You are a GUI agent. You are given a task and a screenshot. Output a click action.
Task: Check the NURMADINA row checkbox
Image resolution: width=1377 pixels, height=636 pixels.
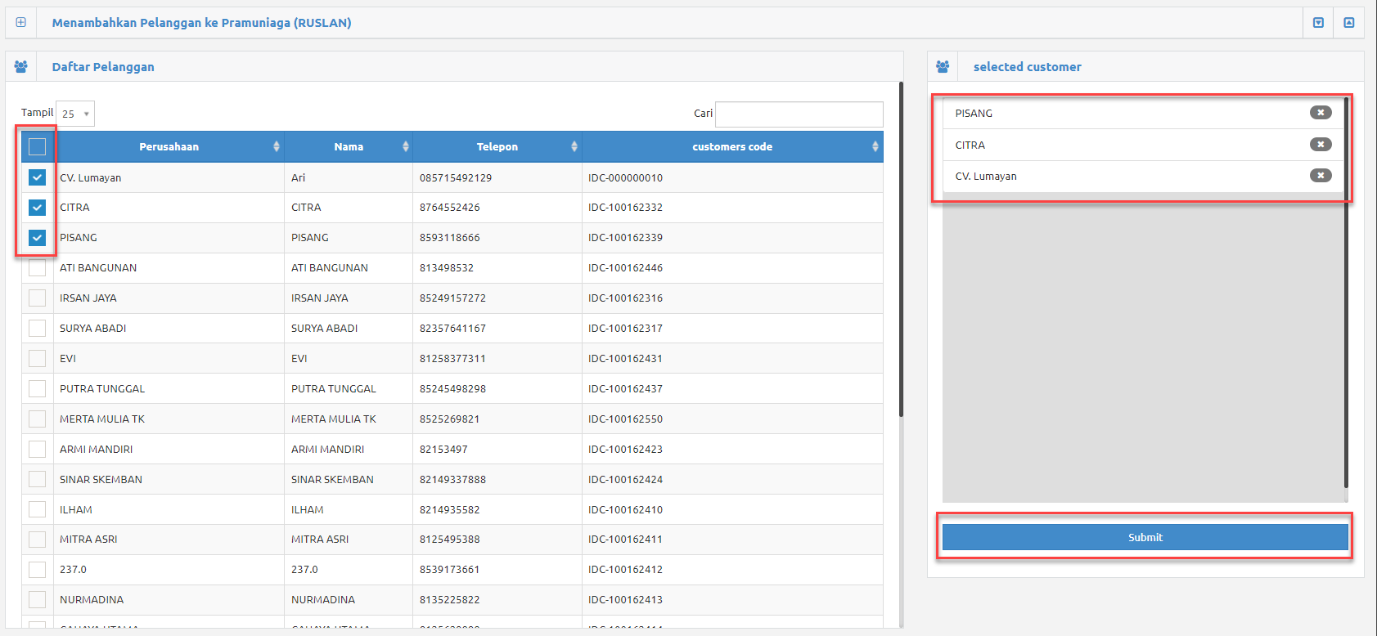pyautogui.click(x=37, y=600)
